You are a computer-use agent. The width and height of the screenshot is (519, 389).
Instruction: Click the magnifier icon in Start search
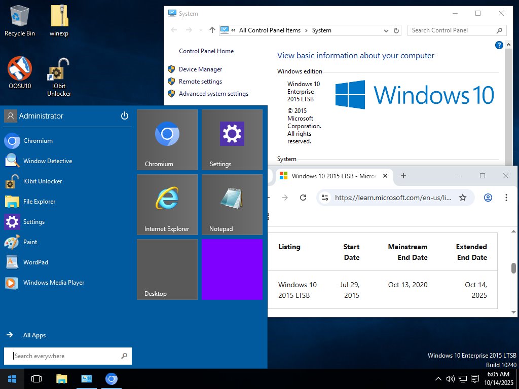pyautogui.click(x=124, y=356)
